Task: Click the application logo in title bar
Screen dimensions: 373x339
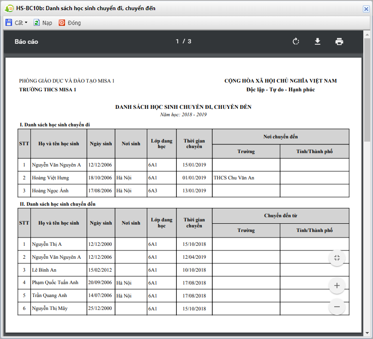Action: point(9,9)
